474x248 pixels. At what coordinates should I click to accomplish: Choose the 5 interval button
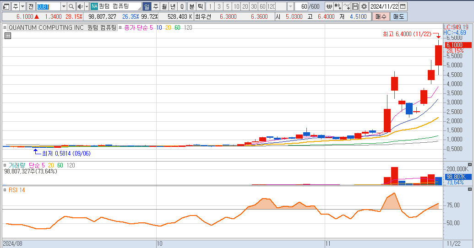point(228,6)
